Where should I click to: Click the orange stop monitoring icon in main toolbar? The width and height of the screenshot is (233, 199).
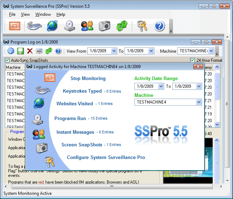pyautogui.click(x=15, y=26)
